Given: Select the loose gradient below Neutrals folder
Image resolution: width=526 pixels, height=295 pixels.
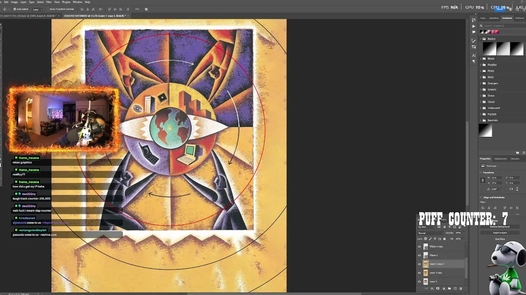Looking at the screenshot, I should pos(485,131).
